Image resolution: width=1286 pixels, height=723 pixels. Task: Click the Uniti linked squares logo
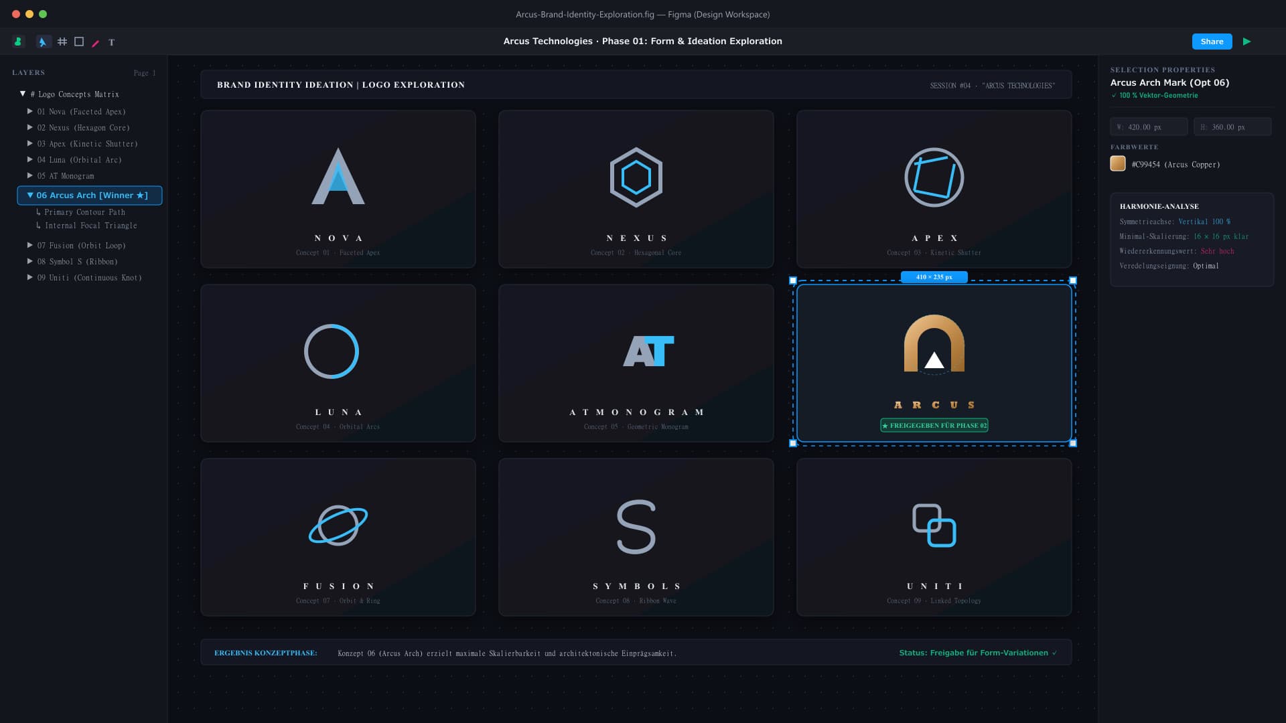[x=934, y=526]
